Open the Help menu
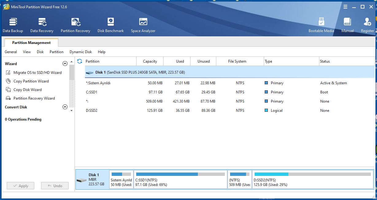 click(102, 52)
